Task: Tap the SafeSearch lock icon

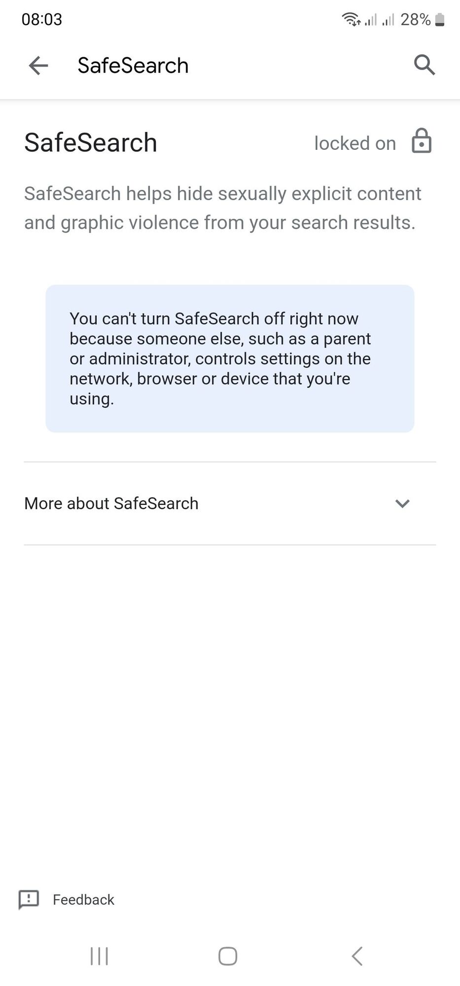Action: pos(422,141)
